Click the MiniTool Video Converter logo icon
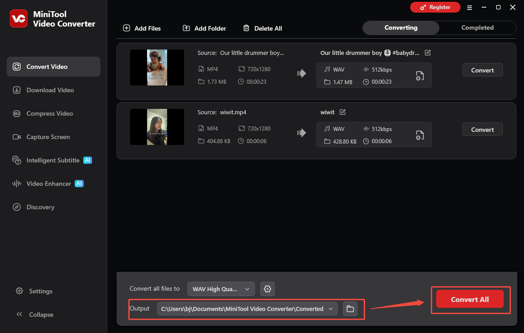The height and width of the screenshot is (333, 524). point(19,18)
